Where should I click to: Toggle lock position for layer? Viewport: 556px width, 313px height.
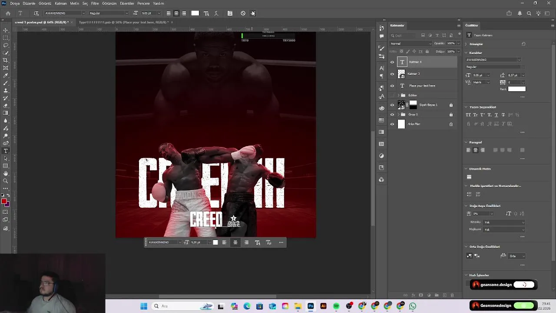tap(414, 51)
